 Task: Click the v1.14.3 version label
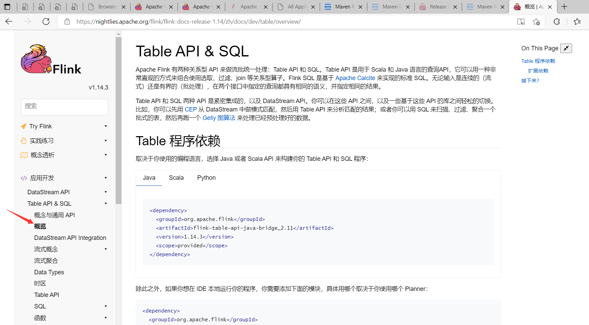pos(98,87)
